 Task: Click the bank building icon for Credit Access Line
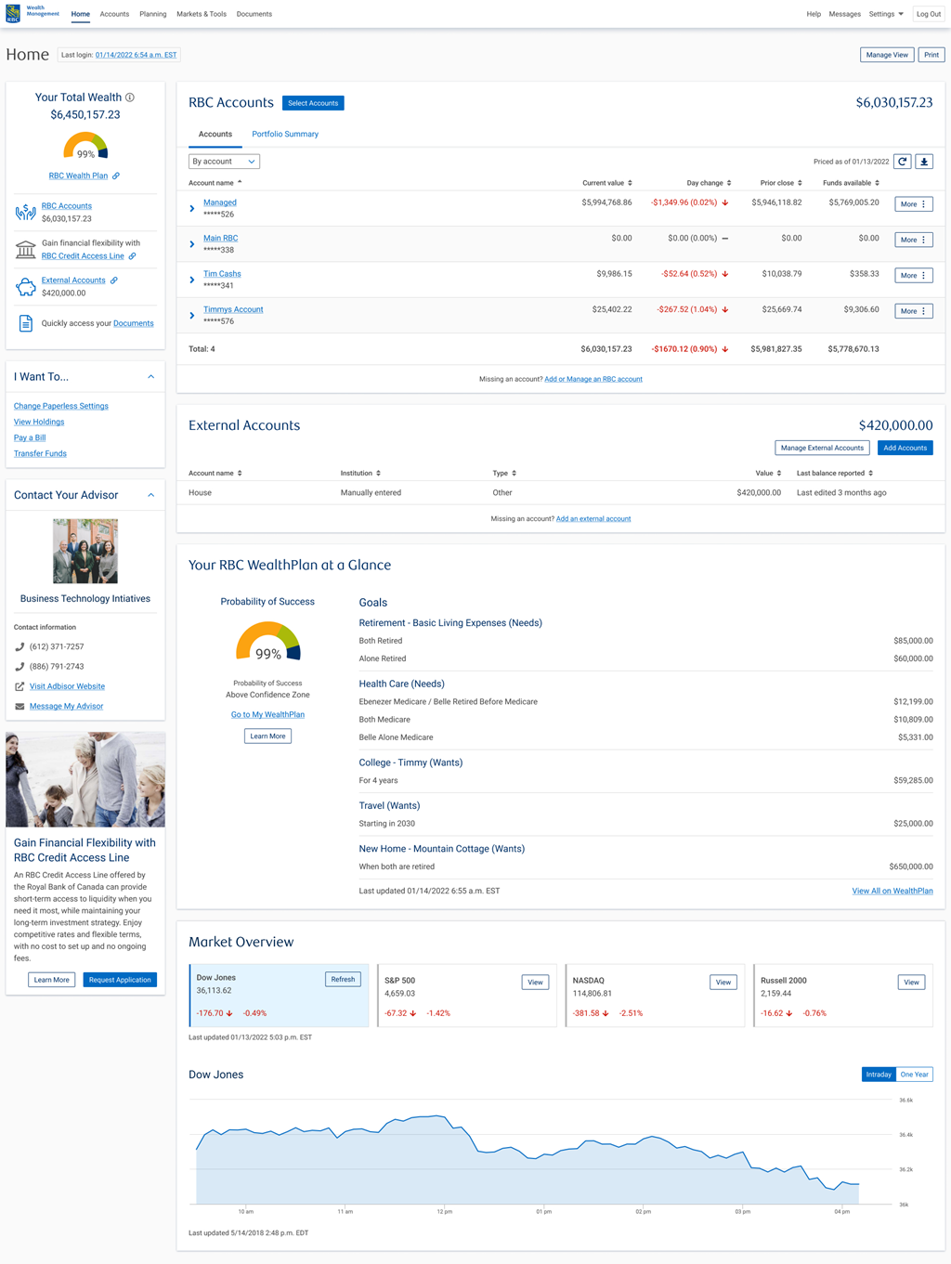(25, 250)
